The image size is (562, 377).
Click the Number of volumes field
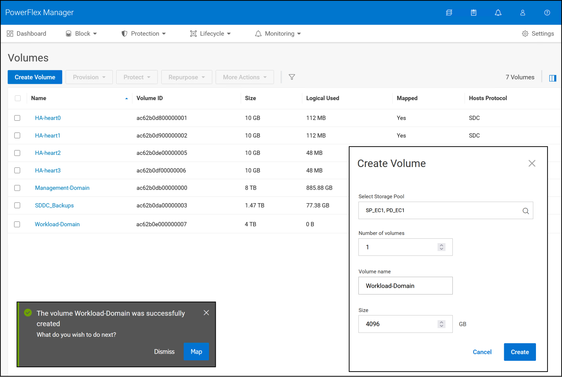[x=405, y=247]
